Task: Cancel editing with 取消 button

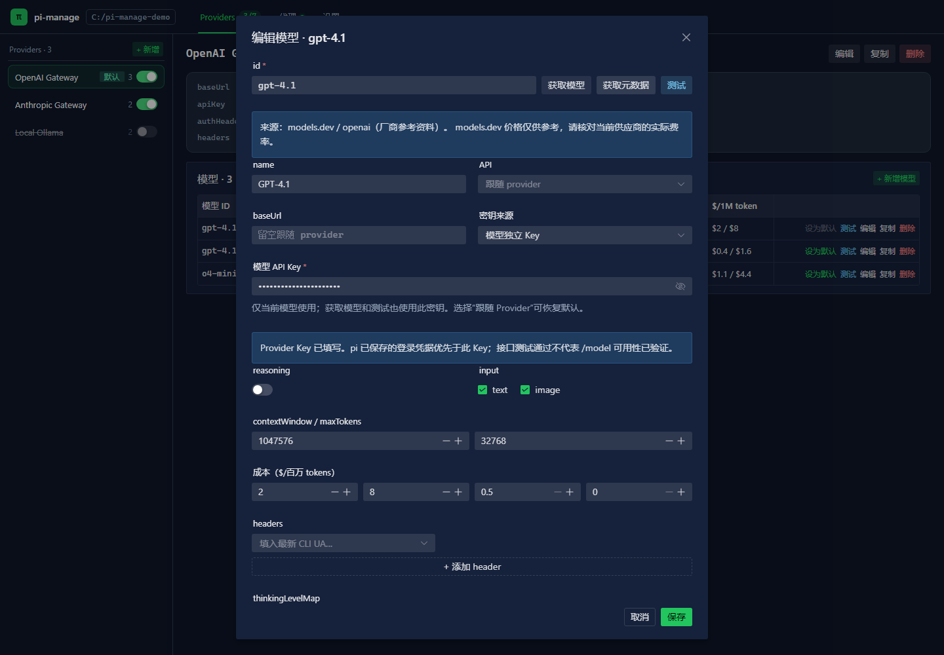Action: point(640,617)
